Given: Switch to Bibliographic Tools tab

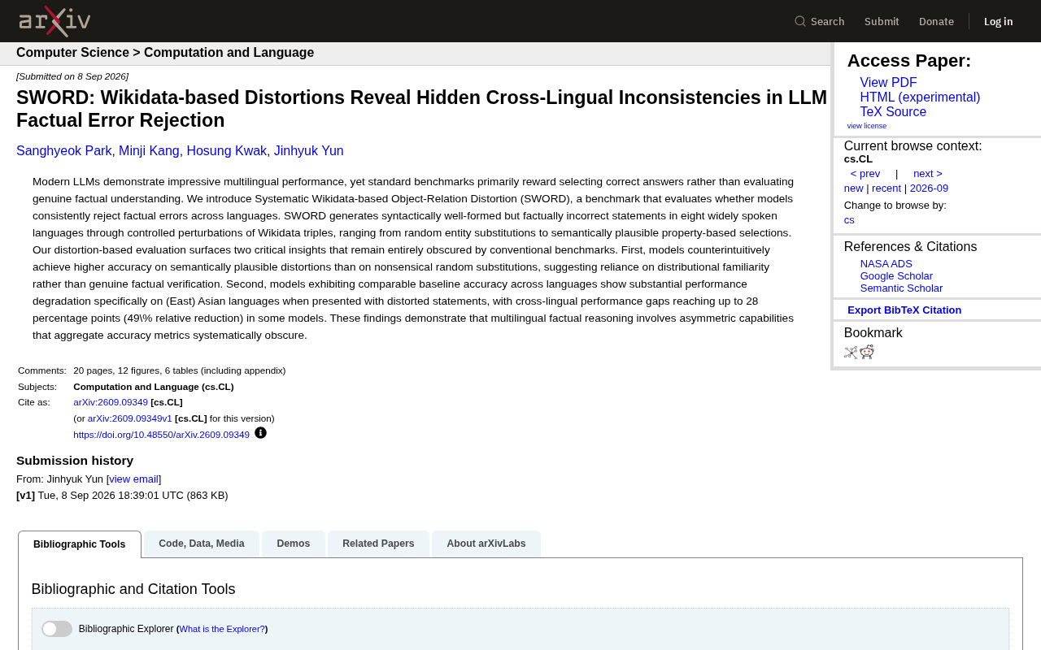Looking at the screenshot, I should pyautogui.click(x=80, y=544).
